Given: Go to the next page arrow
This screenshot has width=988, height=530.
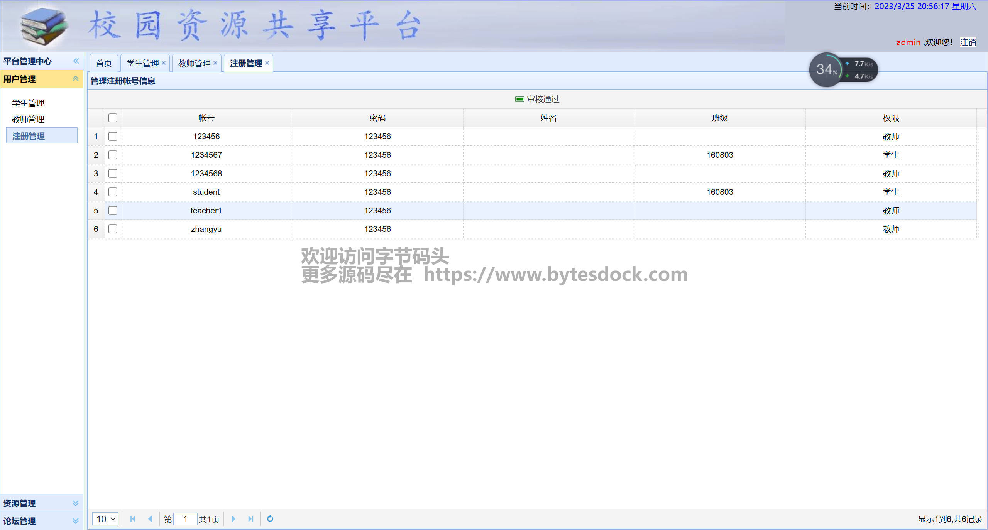Looking at the screenshot, I should click(x=233, y=519).
